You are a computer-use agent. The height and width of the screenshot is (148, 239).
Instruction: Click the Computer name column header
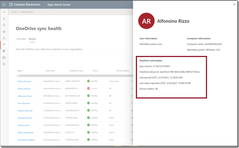76,71
